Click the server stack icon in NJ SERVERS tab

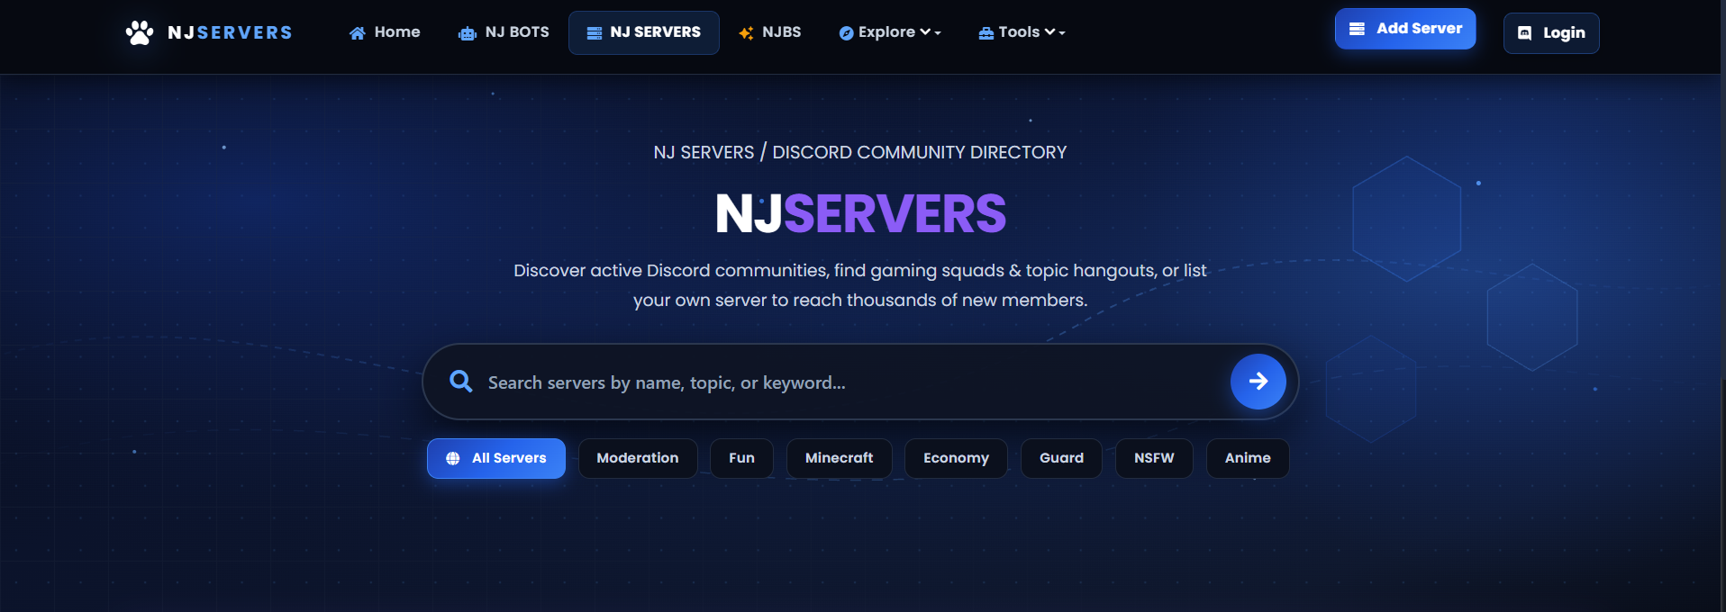tap(595, 33)
